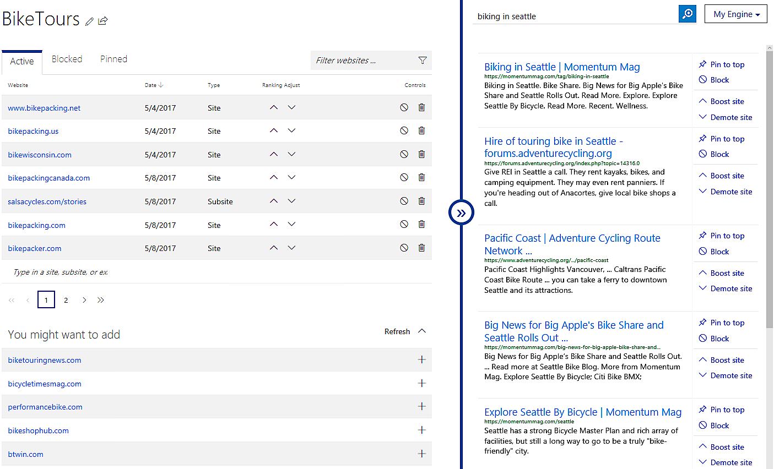The image size is (774, 469).
Task: Sort the list by Date column
Action: coord(154,85)
